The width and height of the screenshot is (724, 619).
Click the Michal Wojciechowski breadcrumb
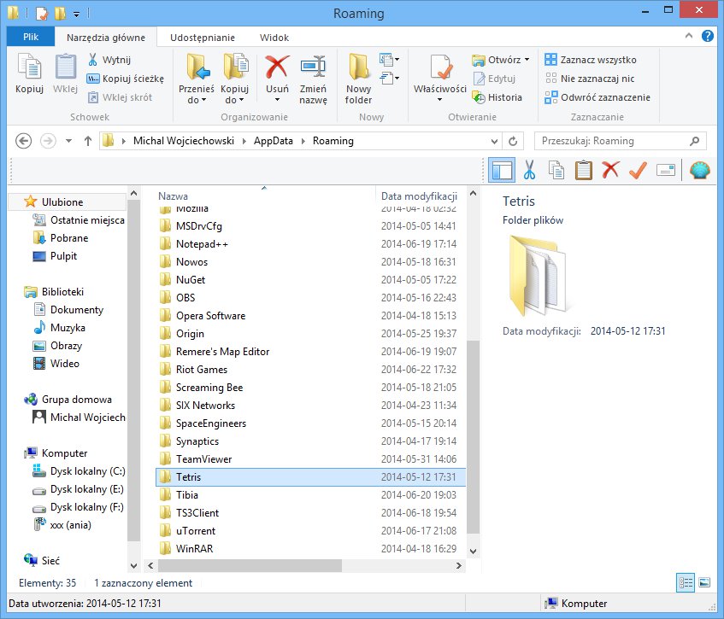tap(183, 141)
